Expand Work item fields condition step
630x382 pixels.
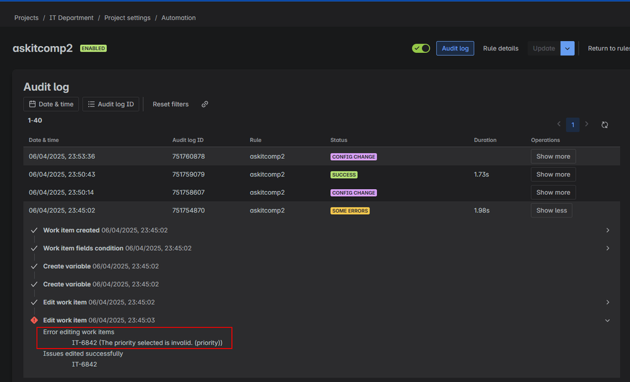607,248
